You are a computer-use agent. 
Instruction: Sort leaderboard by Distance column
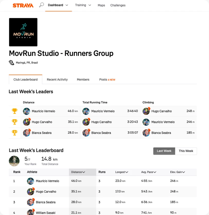pos(78,172)
